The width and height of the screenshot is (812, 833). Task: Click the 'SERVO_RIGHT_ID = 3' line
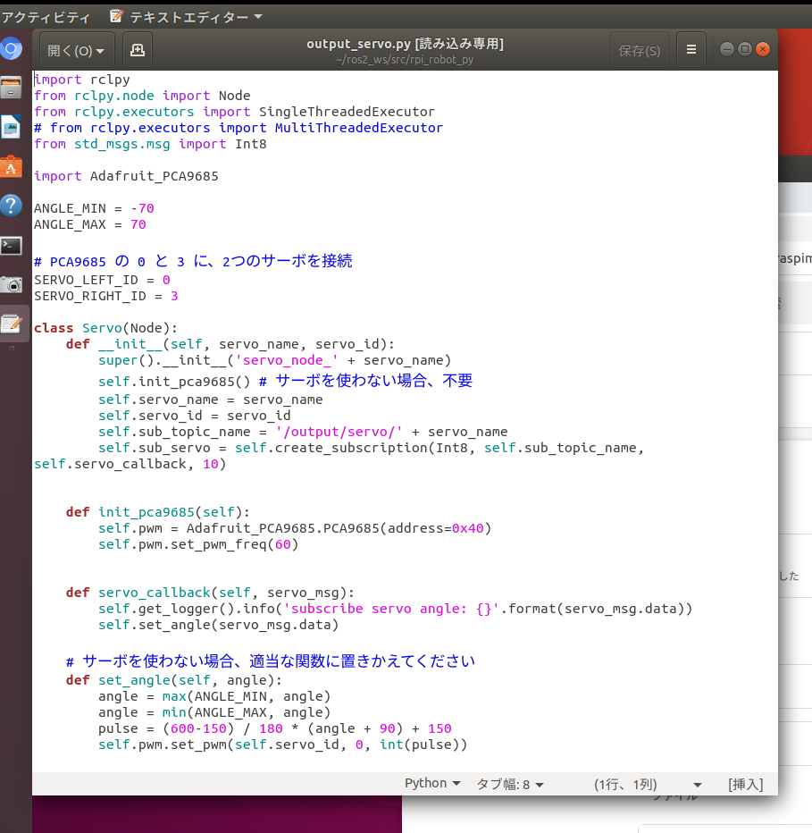(x=106, y=297)
